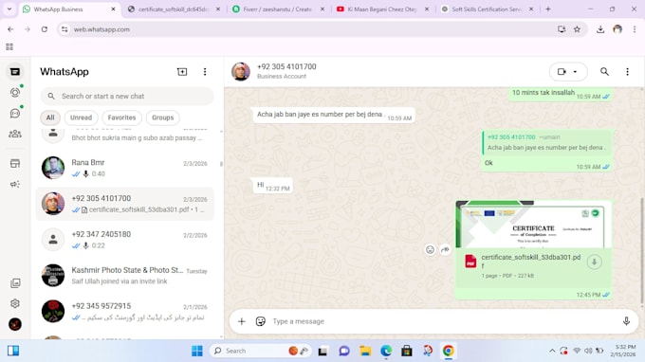Go back in browser history
645x362 pixels.
point(10,29)
